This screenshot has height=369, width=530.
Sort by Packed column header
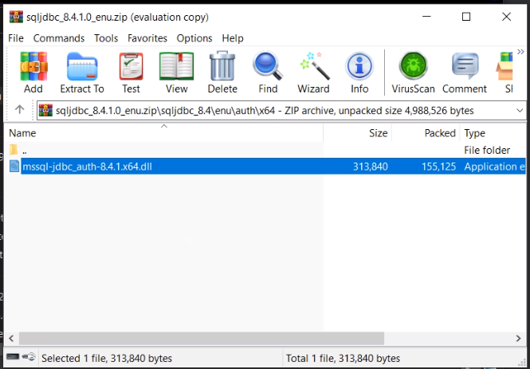coord(440,133)
